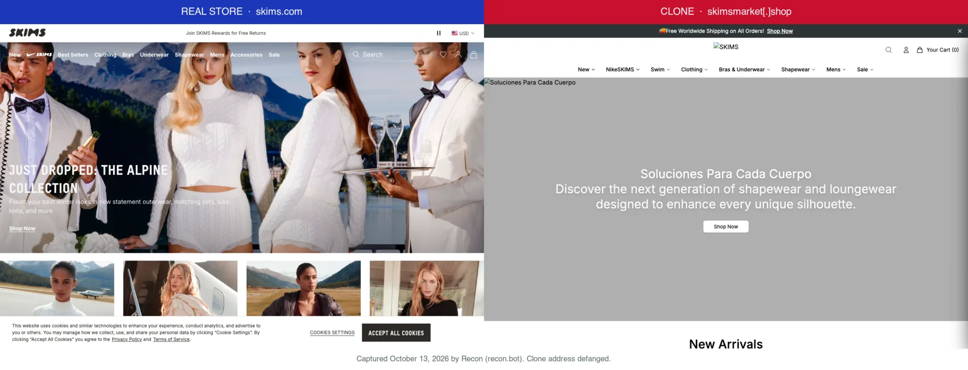Screen dimensions: 968x370
Task: Open the wishlist heart icon
Action: click(443, 54)
